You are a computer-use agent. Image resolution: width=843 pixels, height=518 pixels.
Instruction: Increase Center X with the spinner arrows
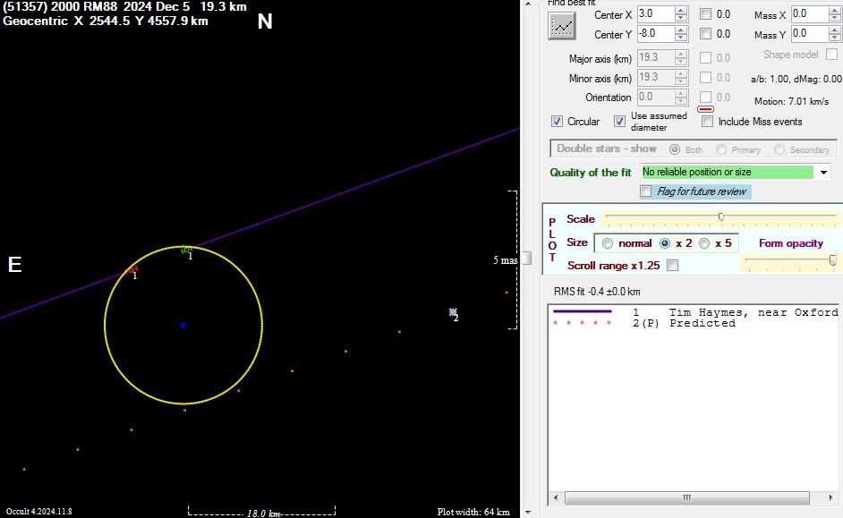click(x=681, y=11)
